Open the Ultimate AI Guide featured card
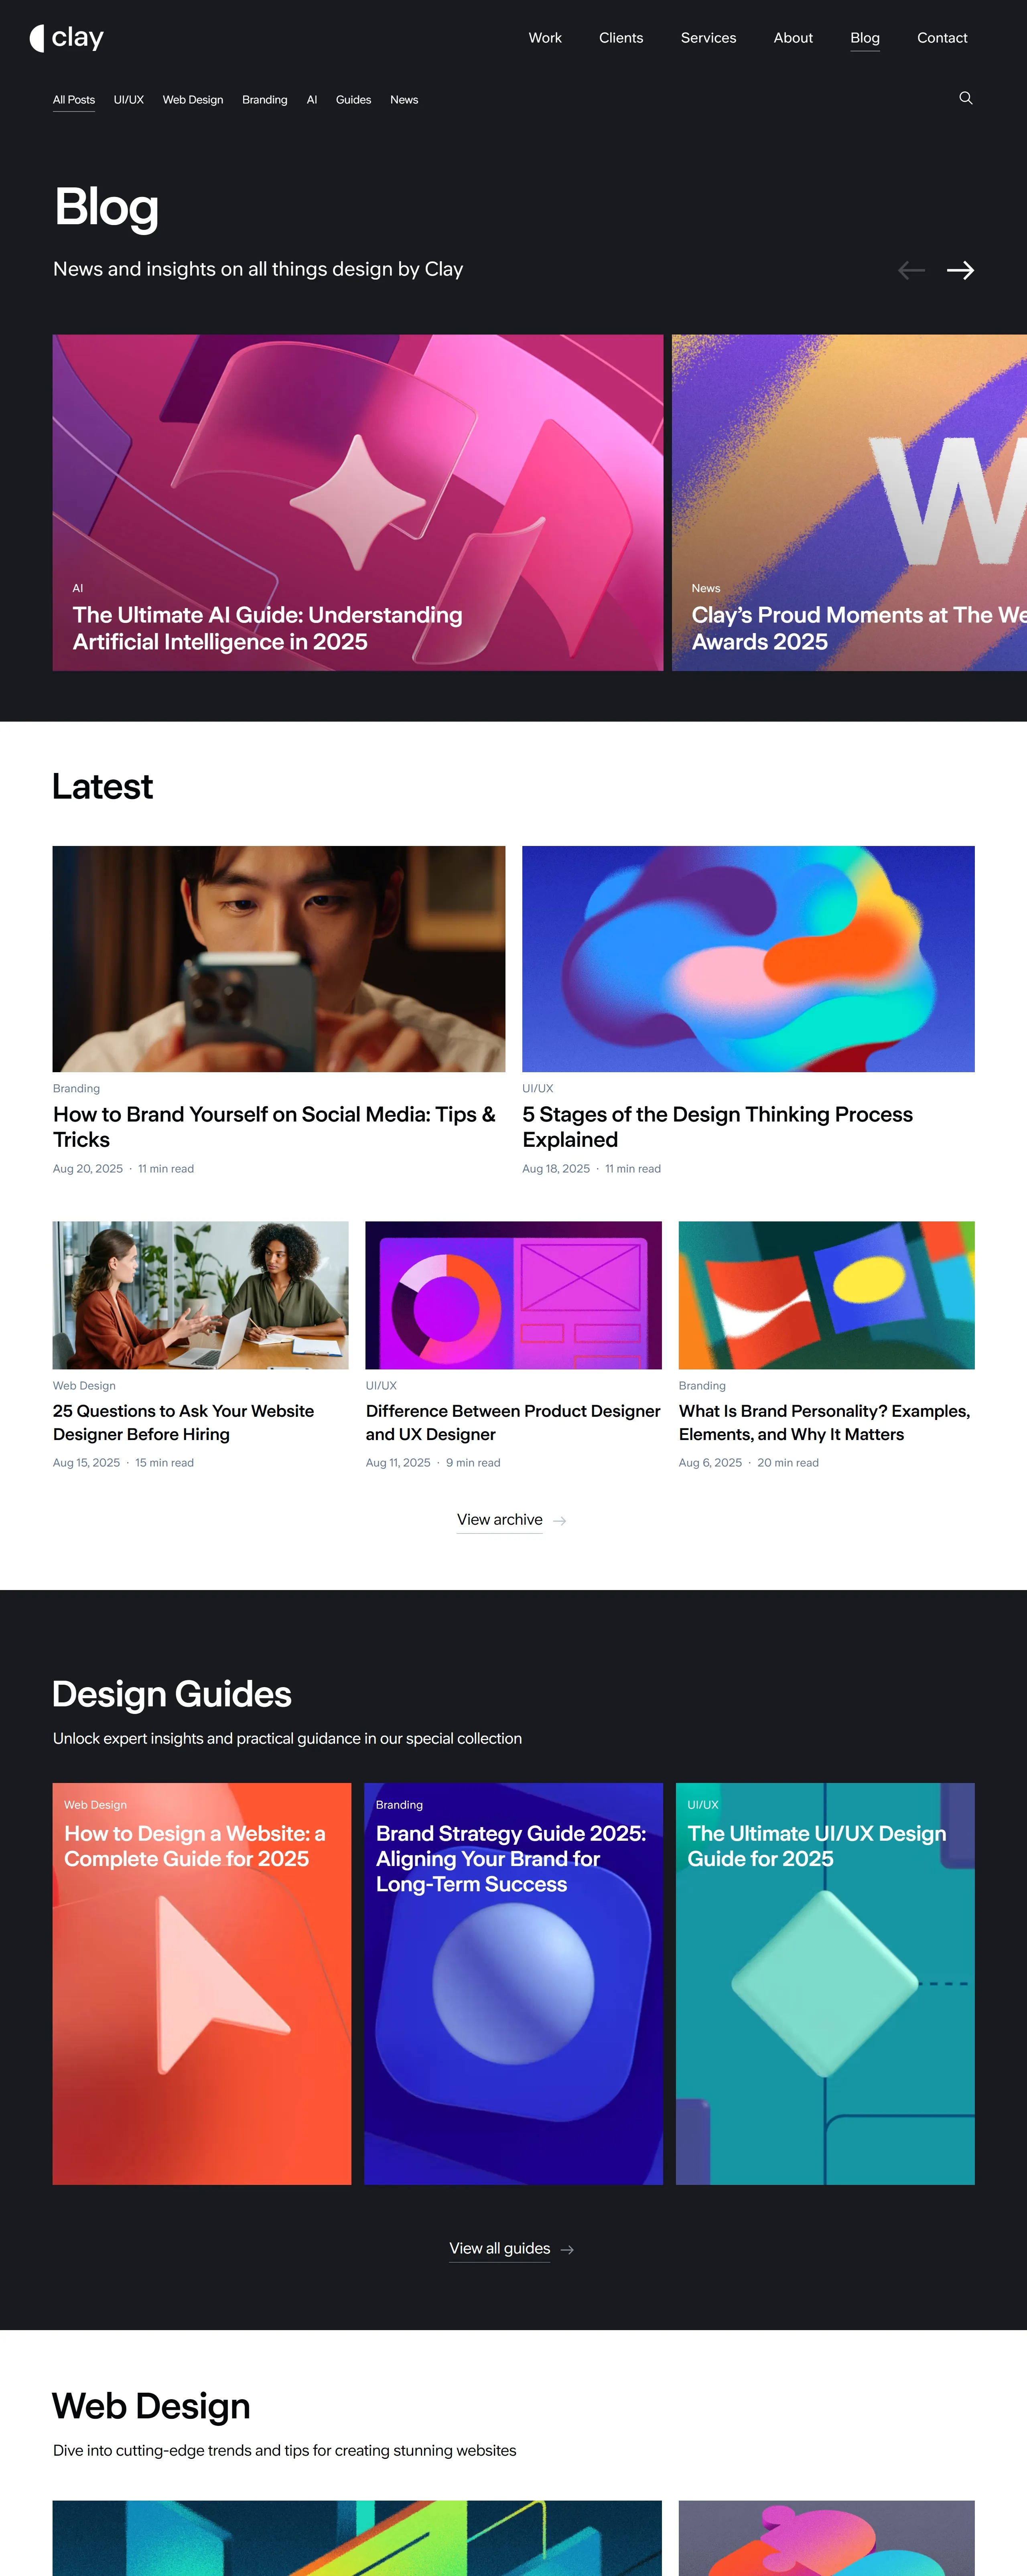The image size is (1027, 2576). (x=358, y=503)
